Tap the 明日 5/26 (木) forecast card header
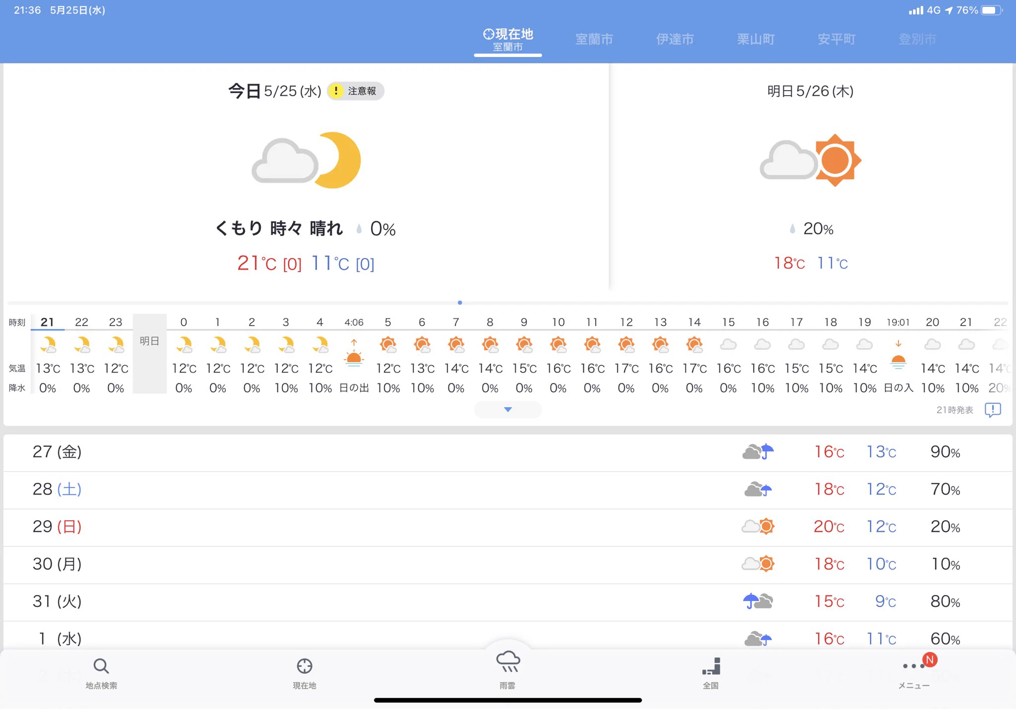The image size is (1016, 709). [811, 91]
